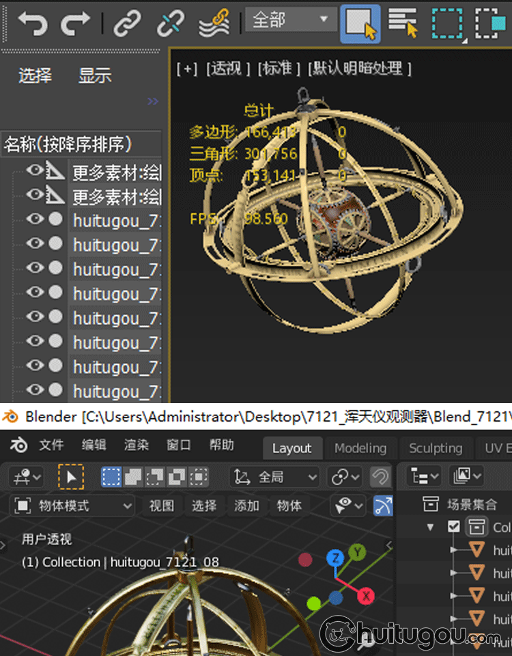
Task: Click the 显示 menu in scene explorer
Action: coord(95,75)
